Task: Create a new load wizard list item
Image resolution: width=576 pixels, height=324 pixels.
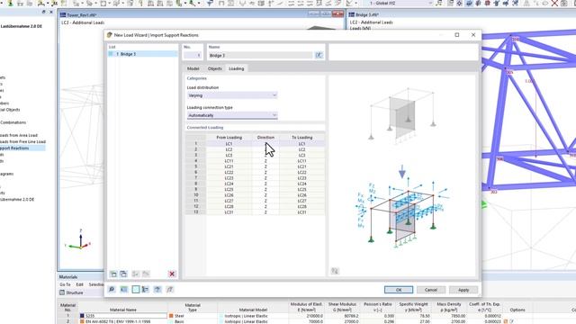Action: click(x=113, y=274)
